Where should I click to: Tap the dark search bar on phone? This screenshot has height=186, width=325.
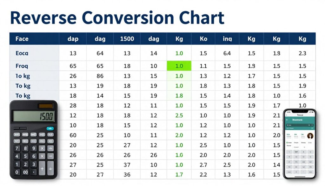point(300,125)
